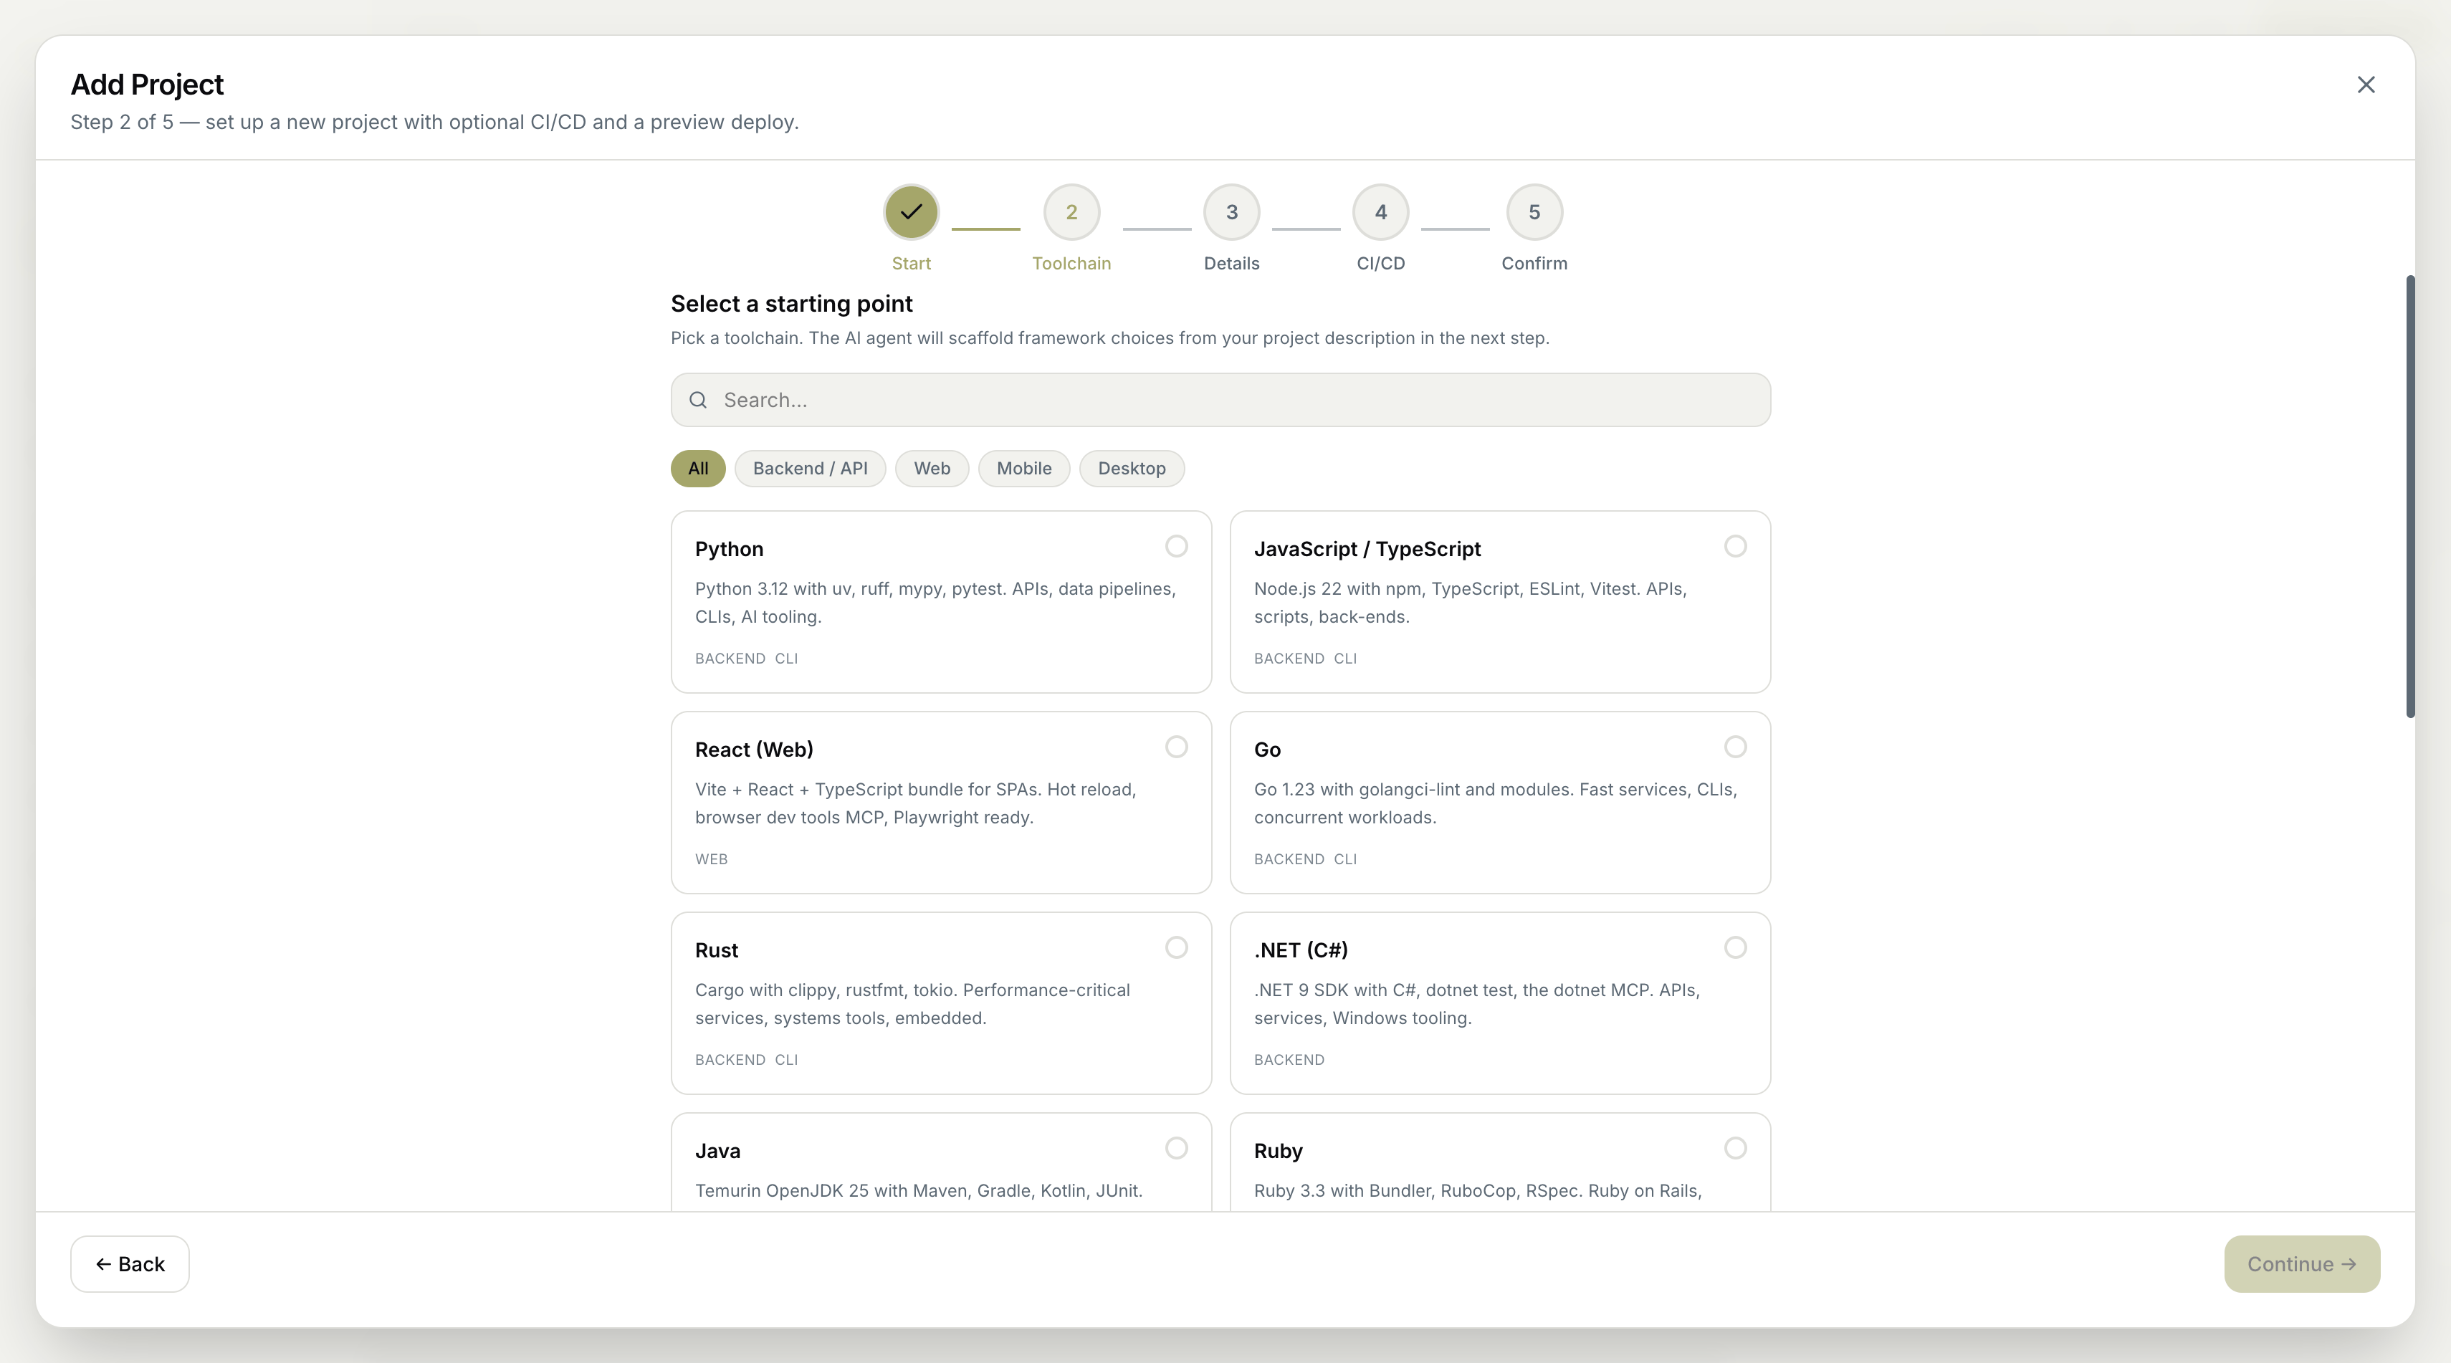The image size is (2451, 1363).
Task: Click the 'Cargo with clippy' description text
Action: 912,1003
